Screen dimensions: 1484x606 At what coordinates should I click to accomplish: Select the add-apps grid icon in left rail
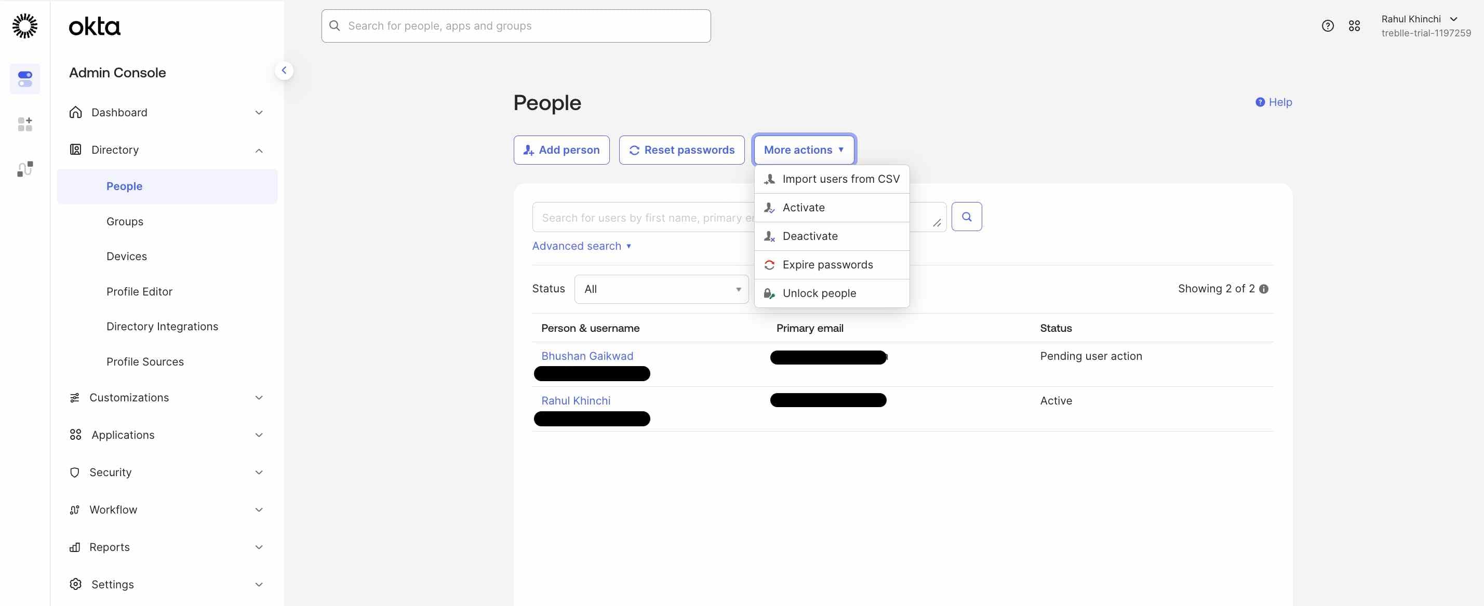pyautogui.click(x=25, y=124)
